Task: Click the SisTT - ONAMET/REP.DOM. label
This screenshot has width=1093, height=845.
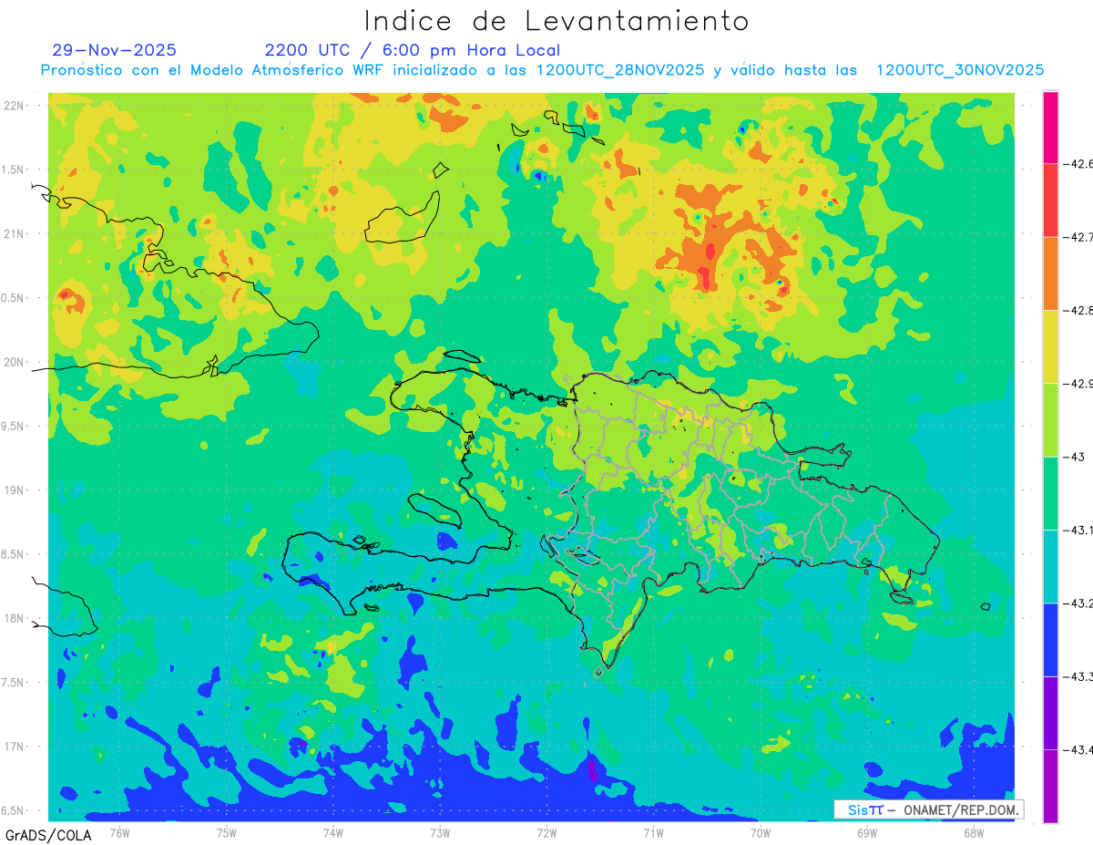Action: coord(929,809)
